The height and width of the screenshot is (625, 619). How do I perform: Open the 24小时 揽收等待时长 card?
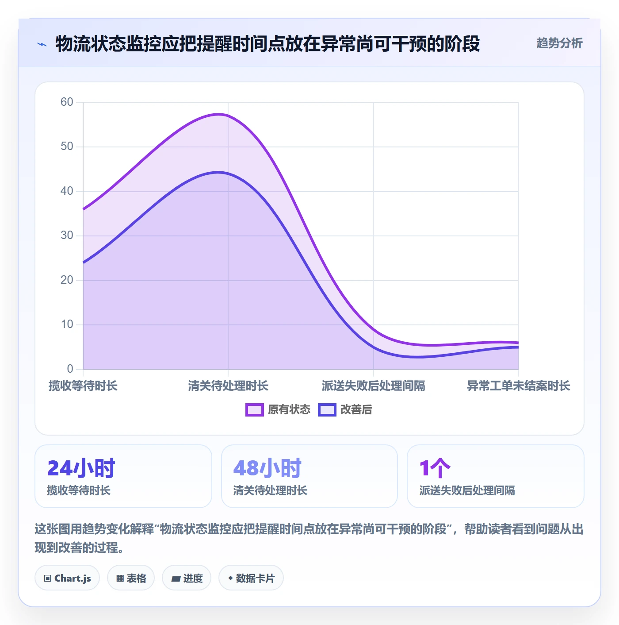(123, 476)
